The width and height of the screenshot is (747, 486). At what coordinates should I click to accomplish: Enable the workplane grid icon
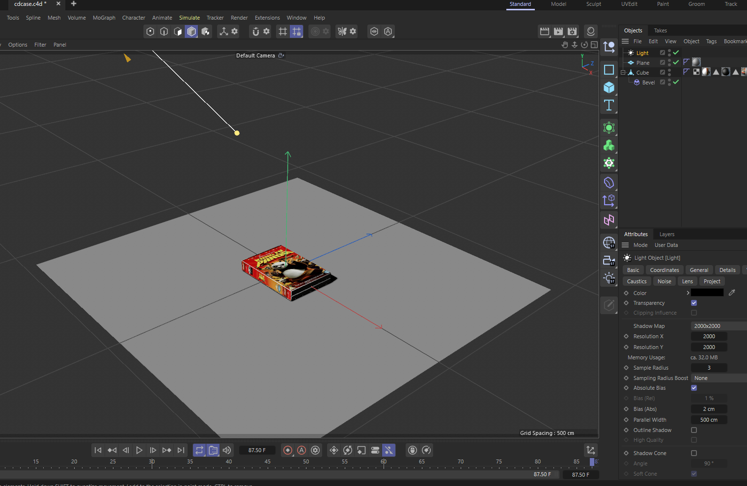(x=283, y=31)
